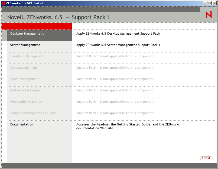This screenshot has height=169, width=218.
Task: Select the Server Management component
Action: pyautogui.click(x=25, y=45)
